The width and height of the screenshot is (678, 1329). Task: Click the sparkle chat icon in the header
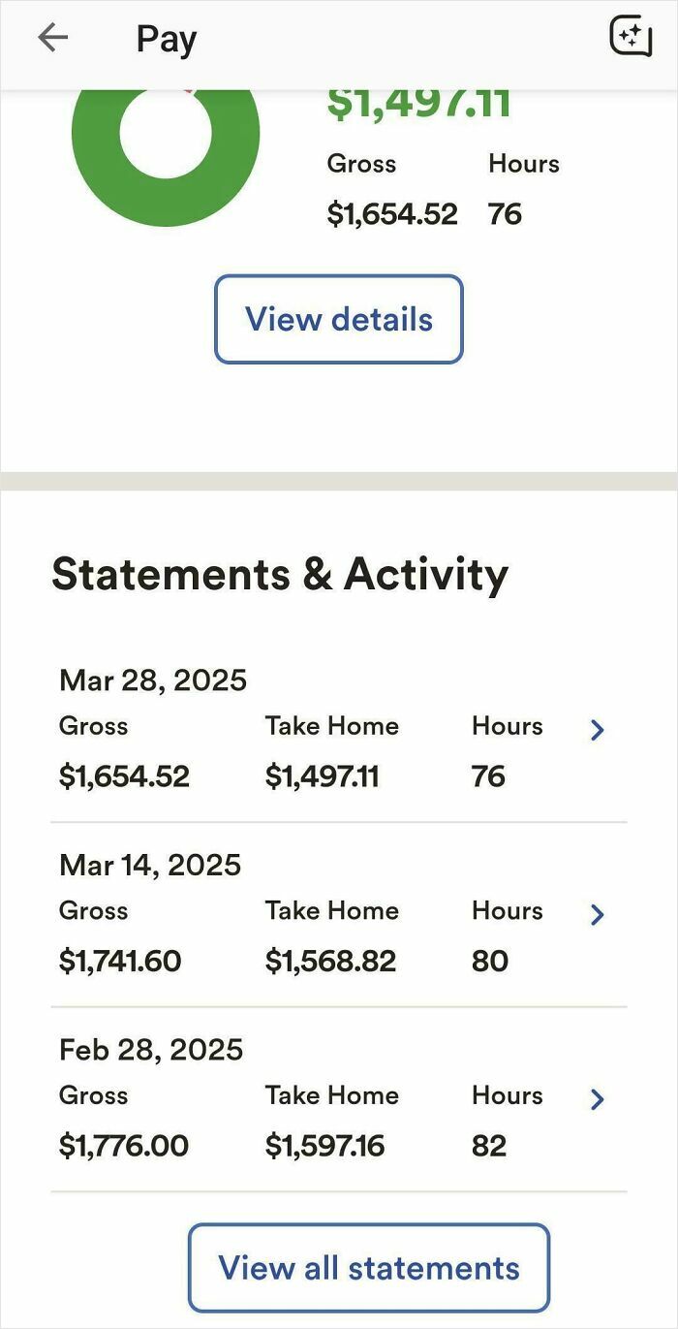click(x=631, y=37)
